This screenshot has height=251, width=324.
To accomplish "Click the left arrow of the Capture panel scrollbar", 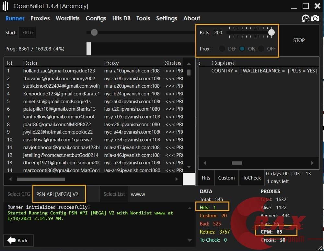I will coord(204,163).
